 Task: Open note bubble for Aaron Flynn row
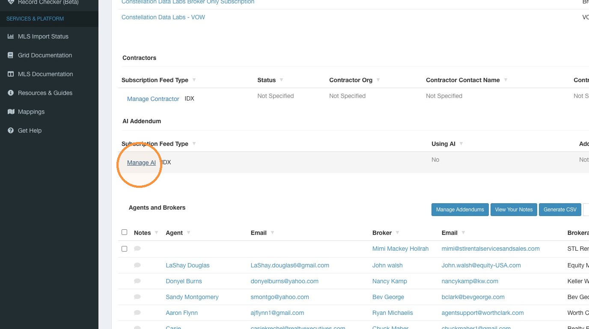137,313
